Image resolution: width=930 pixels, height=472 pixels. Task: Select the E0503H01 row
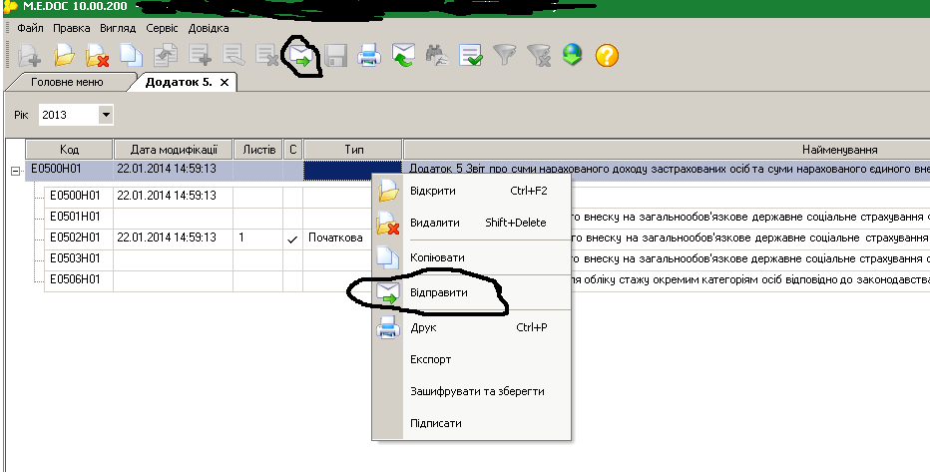(76, 259)
